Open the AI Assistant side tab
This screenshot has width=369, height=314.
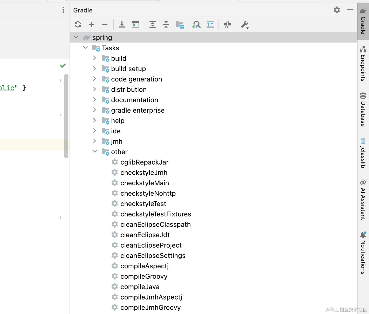point(363,200)
